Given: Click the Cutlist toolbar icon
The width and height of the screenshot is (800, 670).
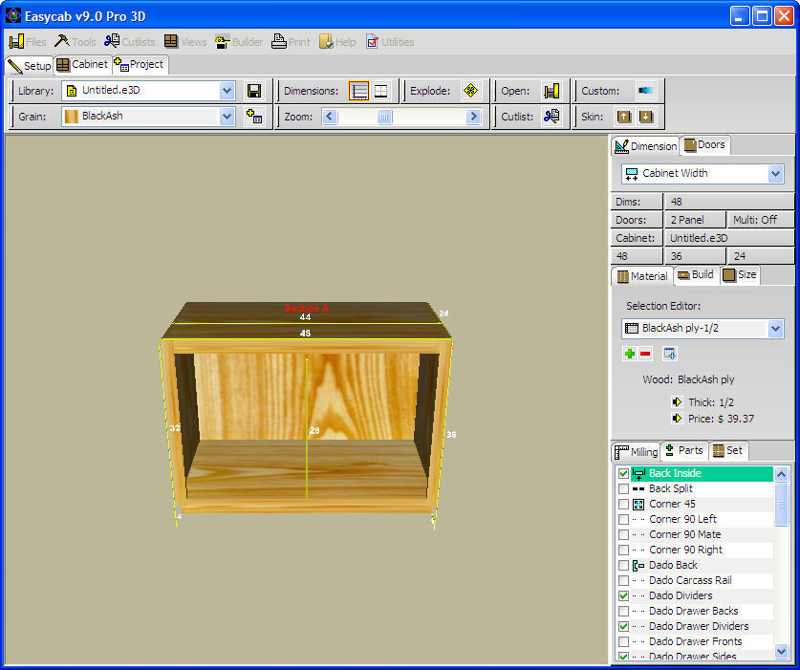Looking at the screenshot, I should click(551, 117).
